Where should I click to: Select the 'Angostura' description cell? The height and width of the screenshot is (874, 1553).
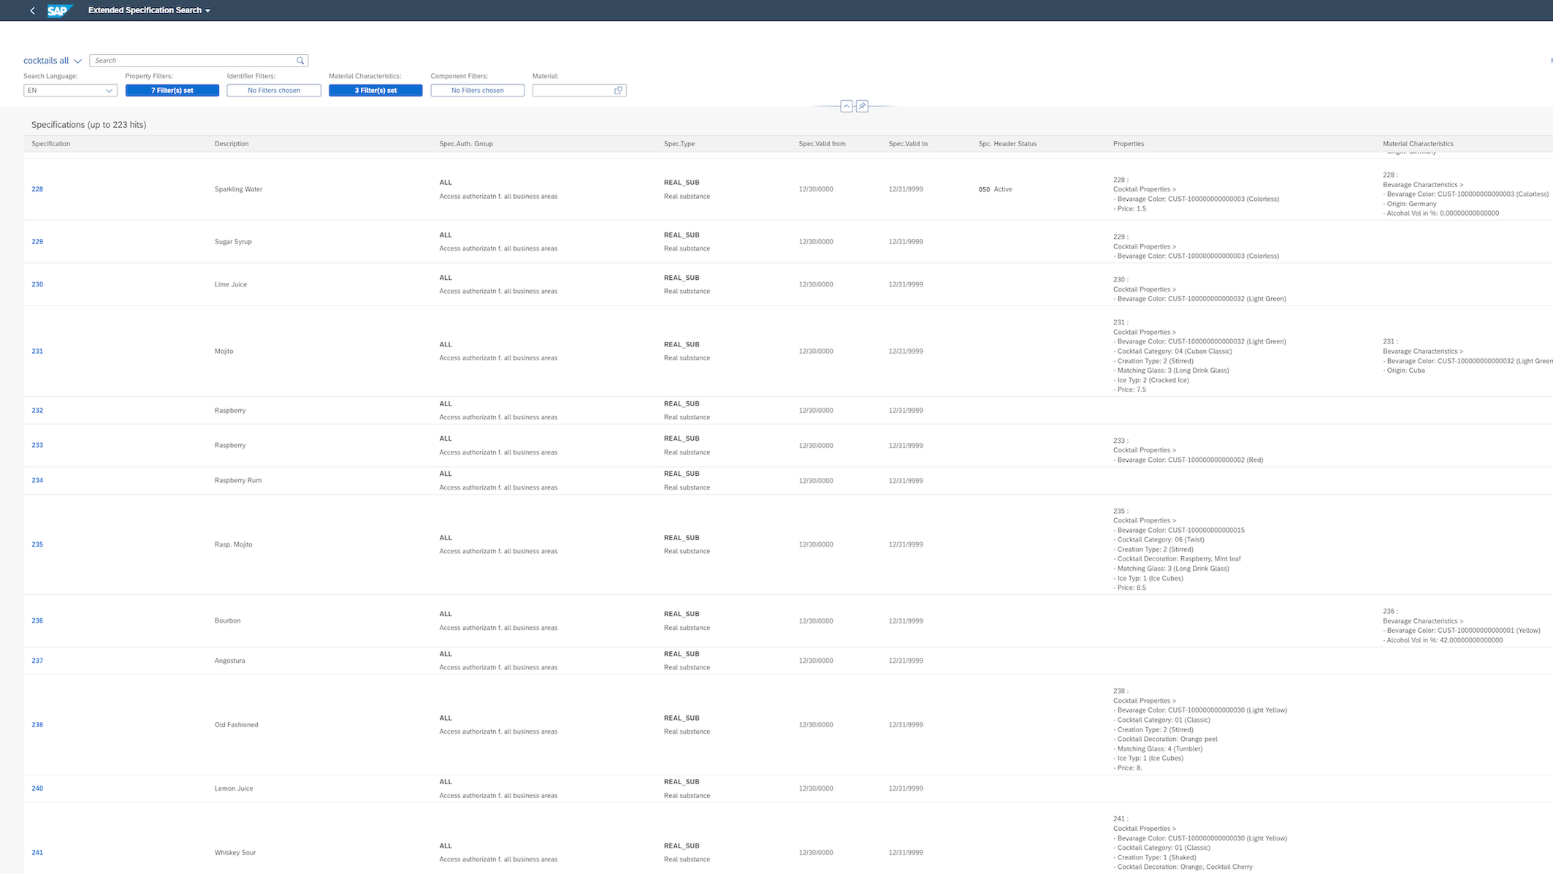coord(230,661)
